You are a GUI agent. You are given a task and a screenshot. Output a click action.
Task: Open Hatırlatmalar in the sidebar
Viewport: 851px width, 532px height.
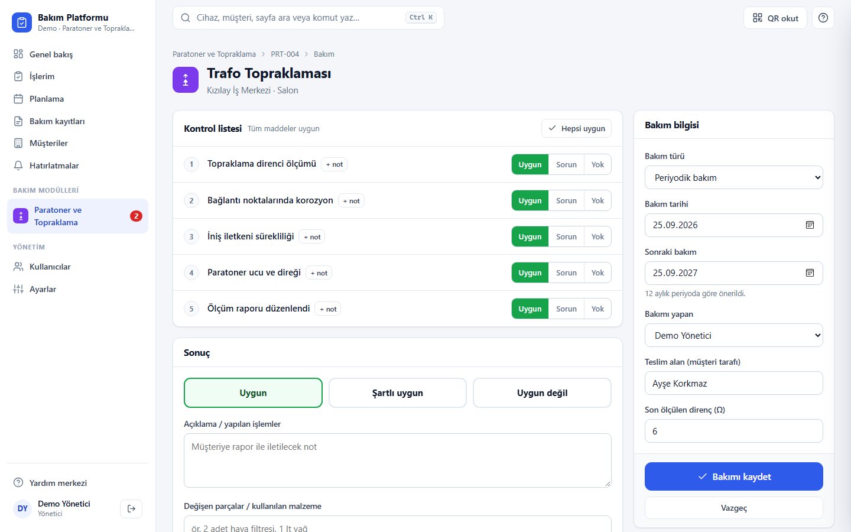pos(77,166)
